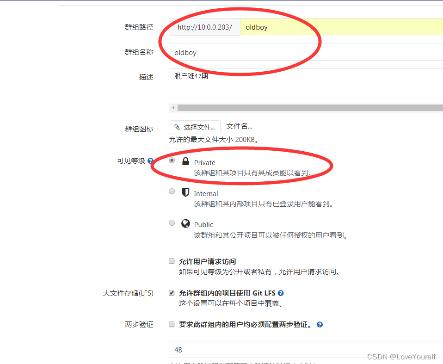Select the Public visibility radio button
The height and width of the screenshot is (364, 443).
172,222
